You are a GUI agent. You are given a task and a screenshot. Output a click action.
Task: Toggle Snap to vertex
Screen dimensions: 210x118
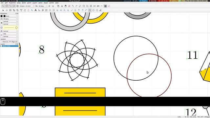coord(3,6)
